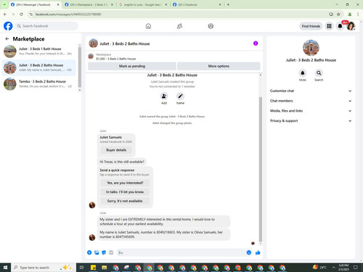Send the 'Yes, are you interested?' quick response
Screen dimensions: 363x272
click(125, 183)
